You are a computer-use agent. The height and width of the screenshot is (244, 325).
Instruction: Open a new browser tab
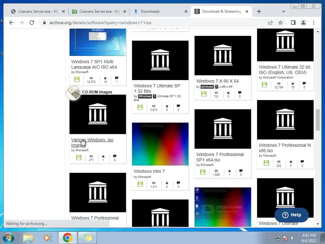(x=259, y=11)
